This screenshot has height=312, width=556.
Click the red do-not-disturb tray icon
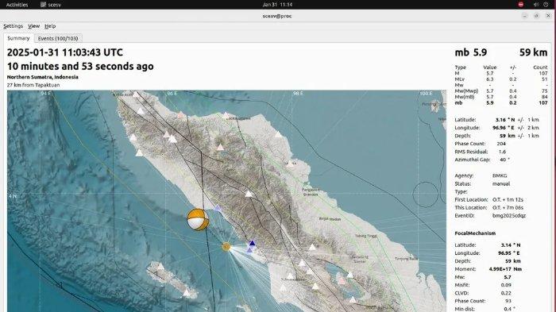click(x=520, y=5)
